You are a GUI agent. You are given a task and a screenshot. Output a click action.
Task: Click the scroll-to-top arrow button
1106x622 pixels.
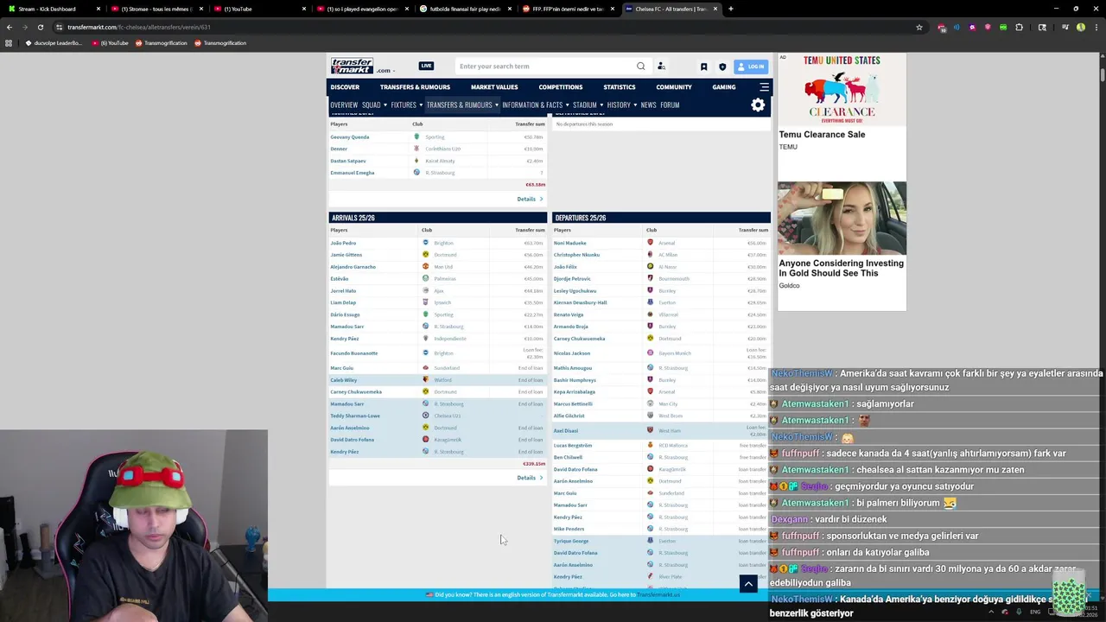tap(748, 584)
